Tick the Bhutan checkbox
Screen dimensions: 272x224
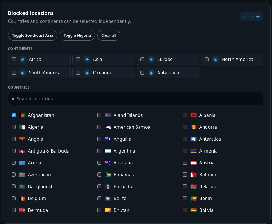[x=99, y=210]
